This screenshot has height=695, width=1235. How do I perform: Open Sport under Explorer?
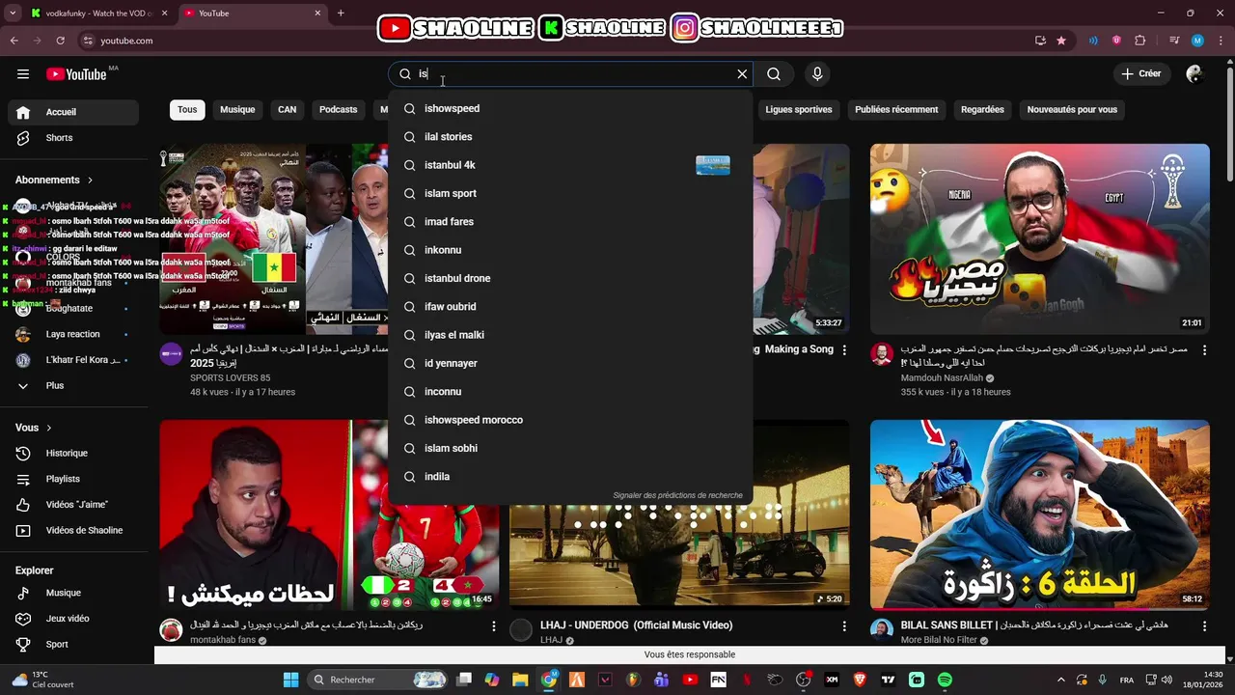click(x=73, y=644)
